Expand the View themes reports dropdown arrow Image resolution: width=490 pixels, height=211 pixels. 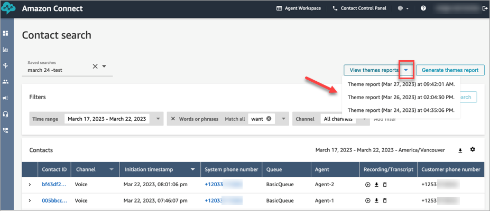pyautogui.click(x=405, y=70)
